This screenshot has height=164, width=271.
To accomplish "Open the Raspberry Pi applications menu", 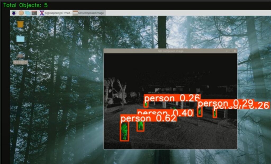I will tap(14, 13).
